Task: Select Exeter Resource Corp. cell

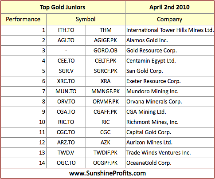Action: click(170, 81)
